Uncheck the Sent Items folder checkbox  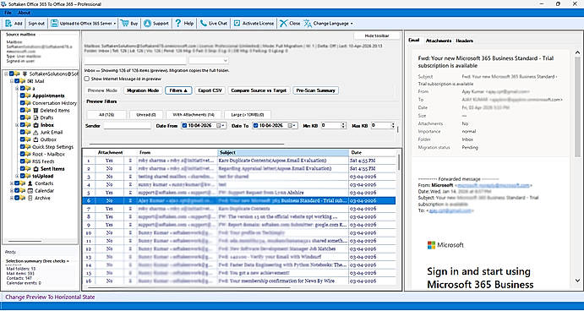[x=22, y=169]
